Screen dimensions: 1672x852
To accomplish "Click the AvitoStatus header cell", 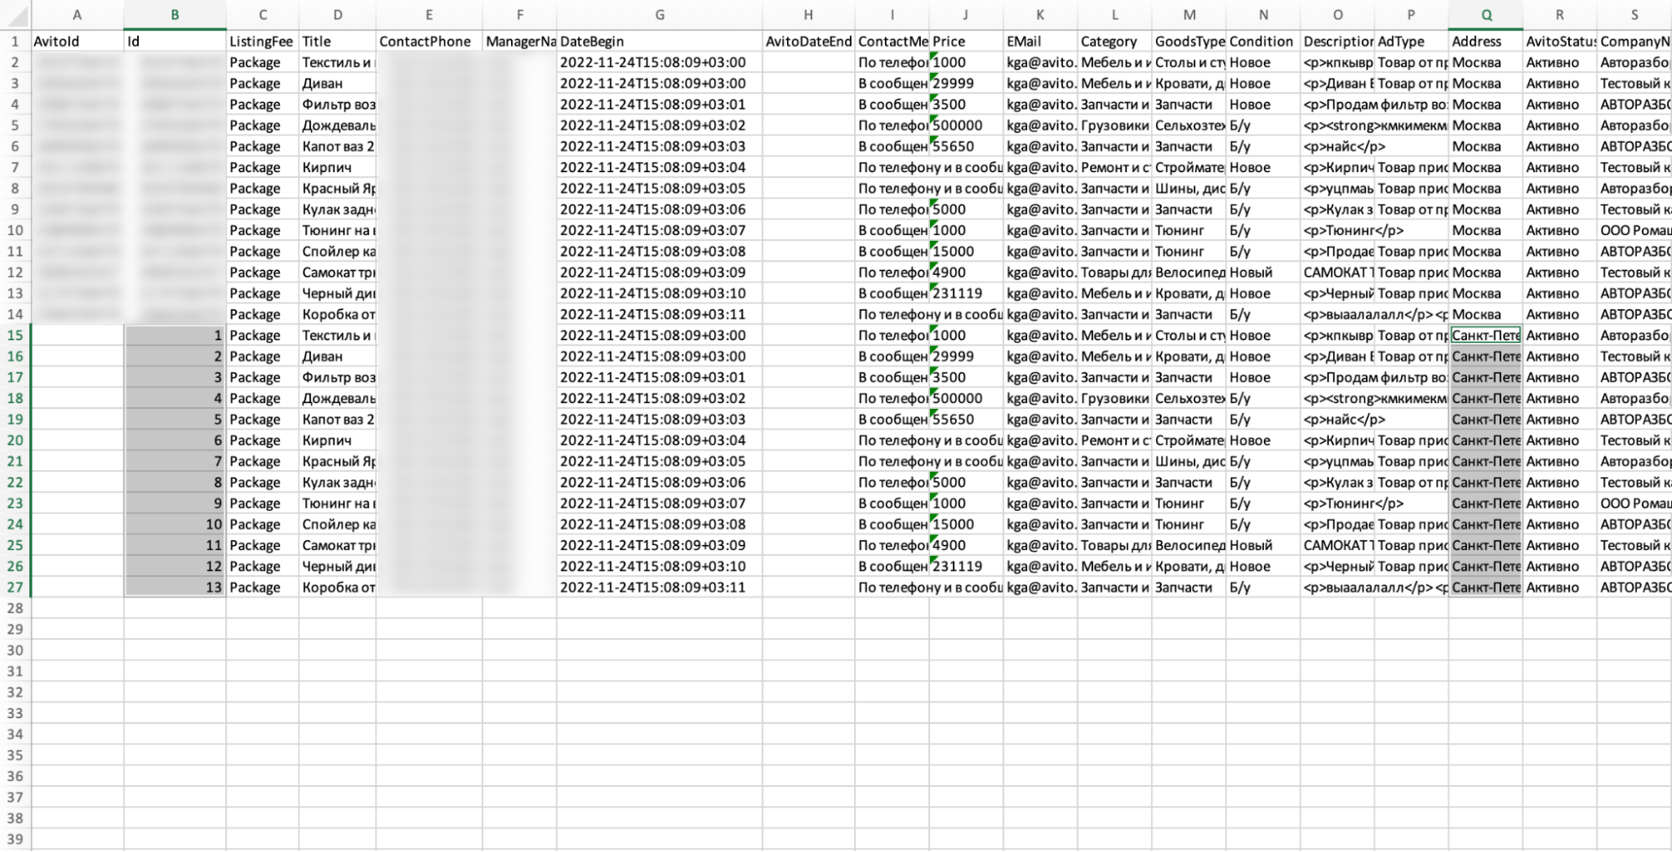I will click(1559, 41).
